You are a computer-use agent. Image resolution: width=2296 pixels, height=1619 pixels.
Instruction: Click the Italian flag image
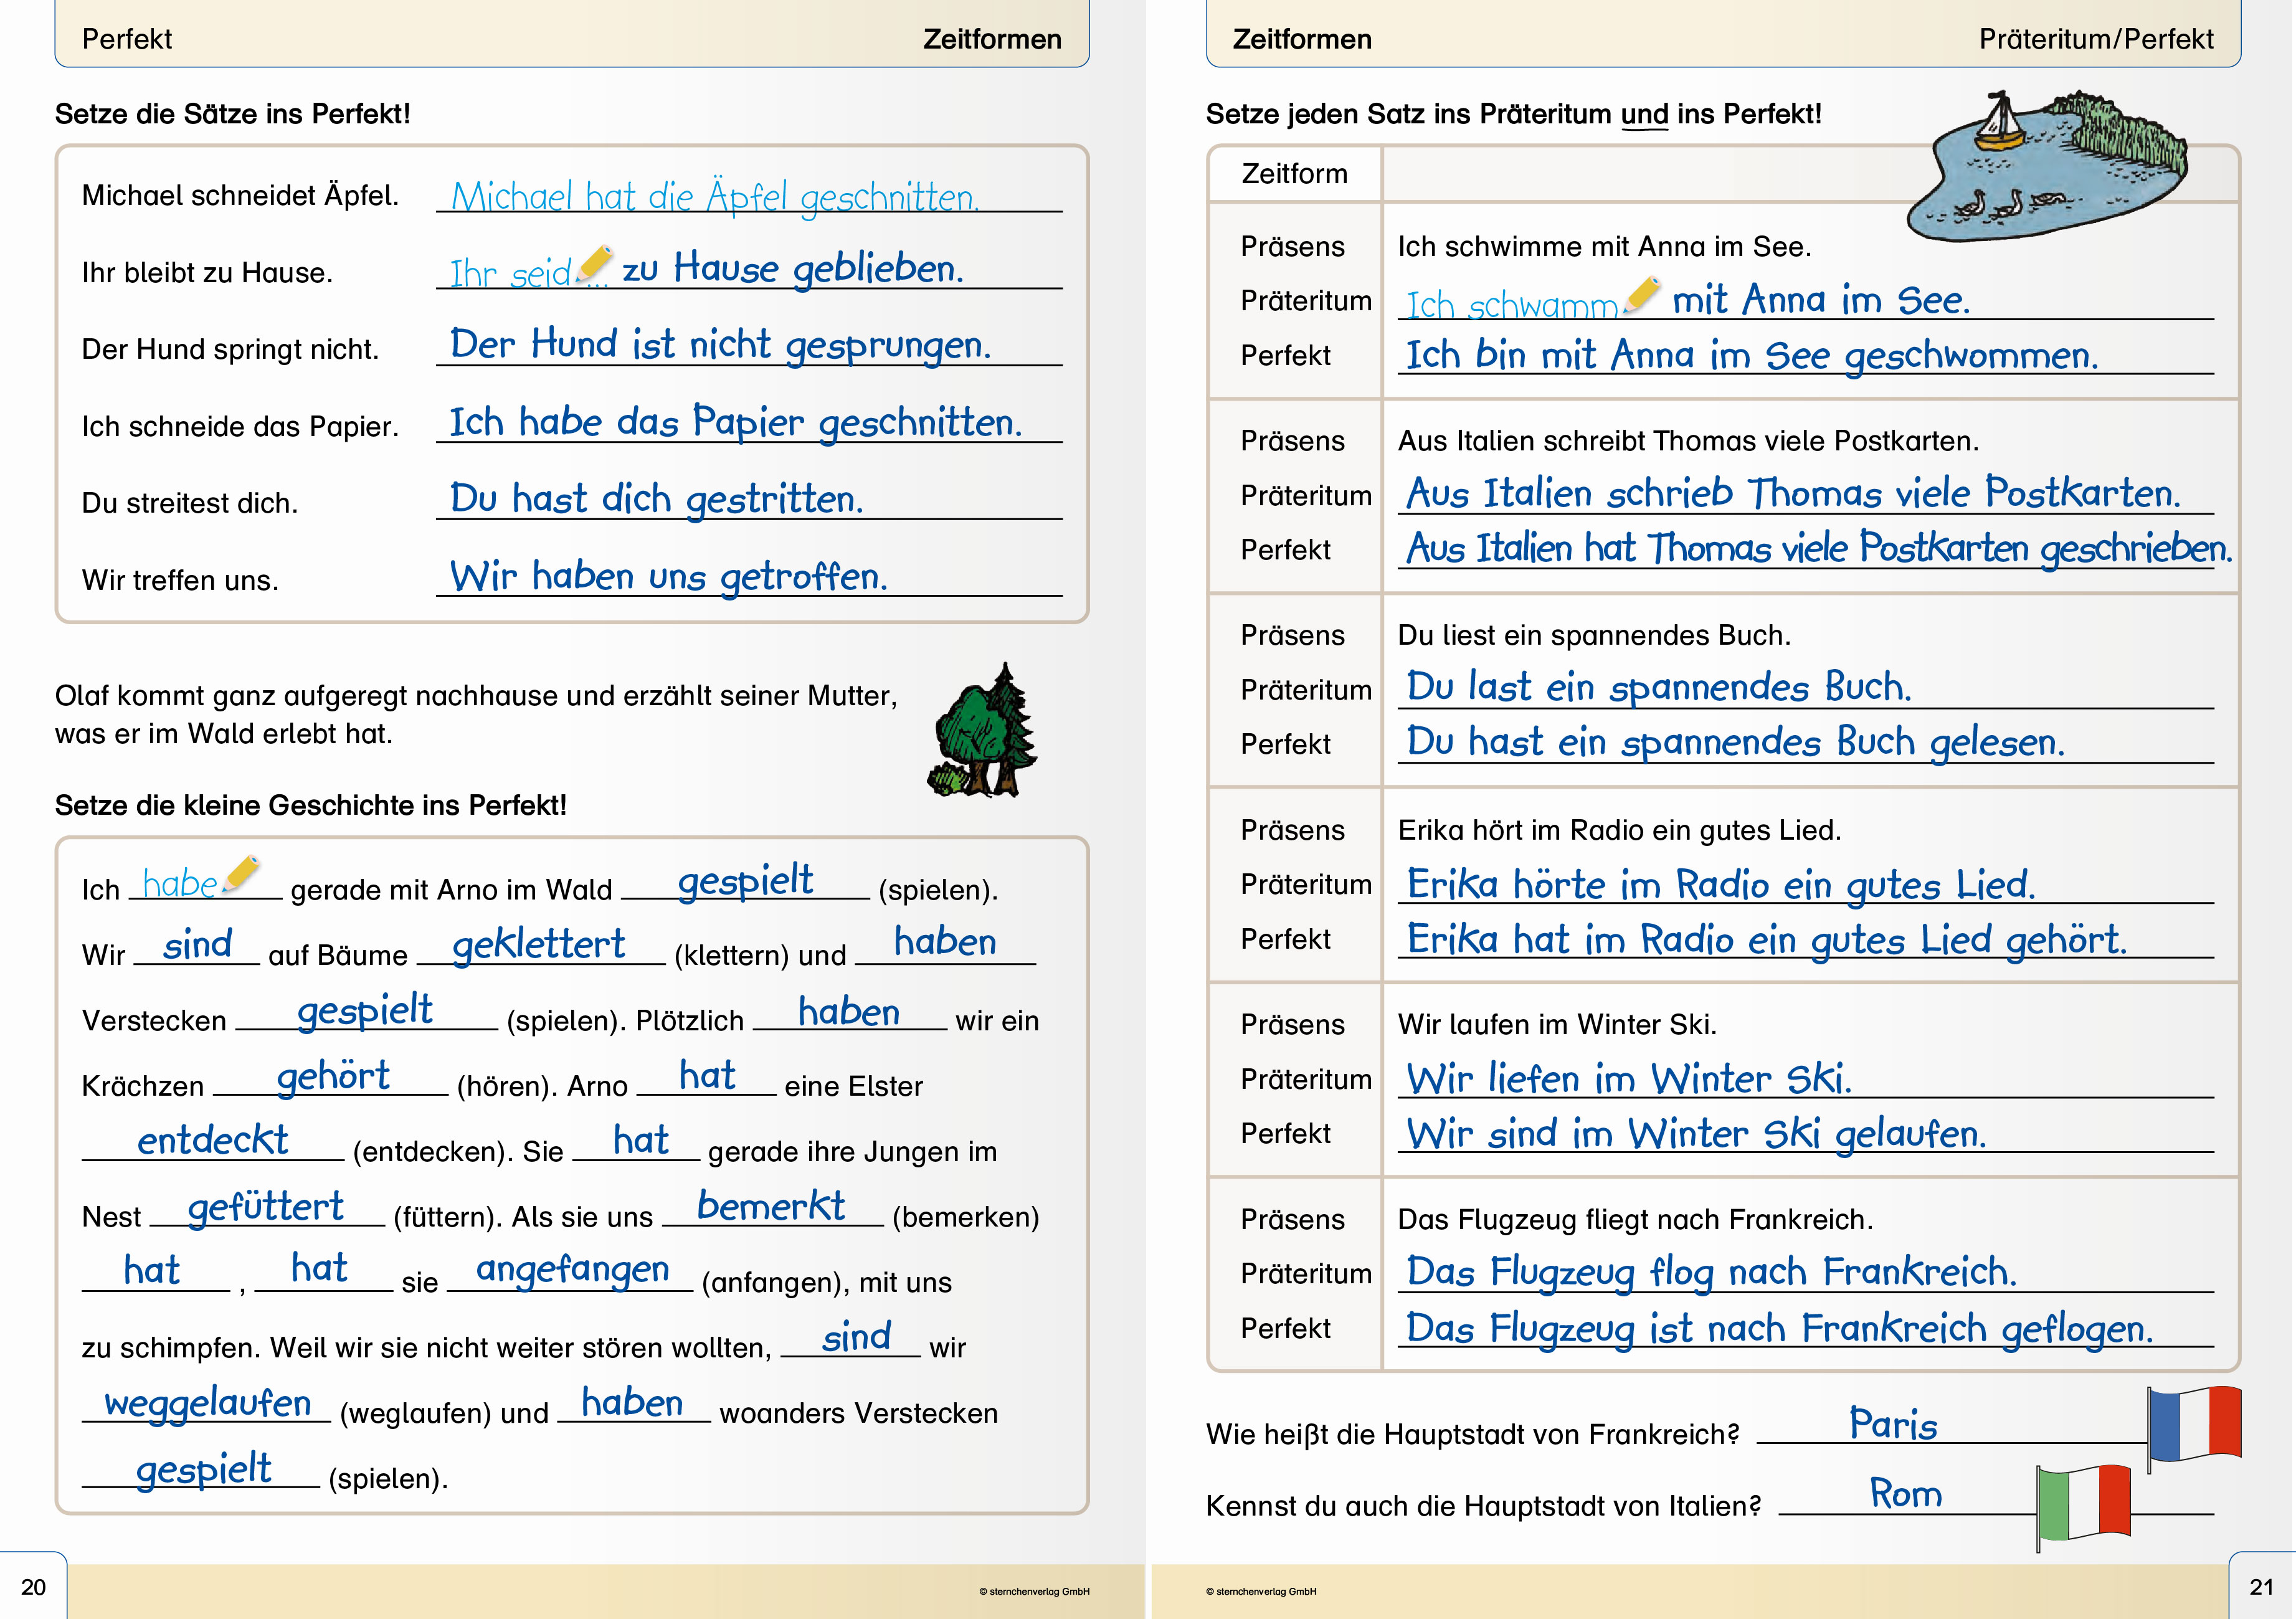(2084, 1503)
